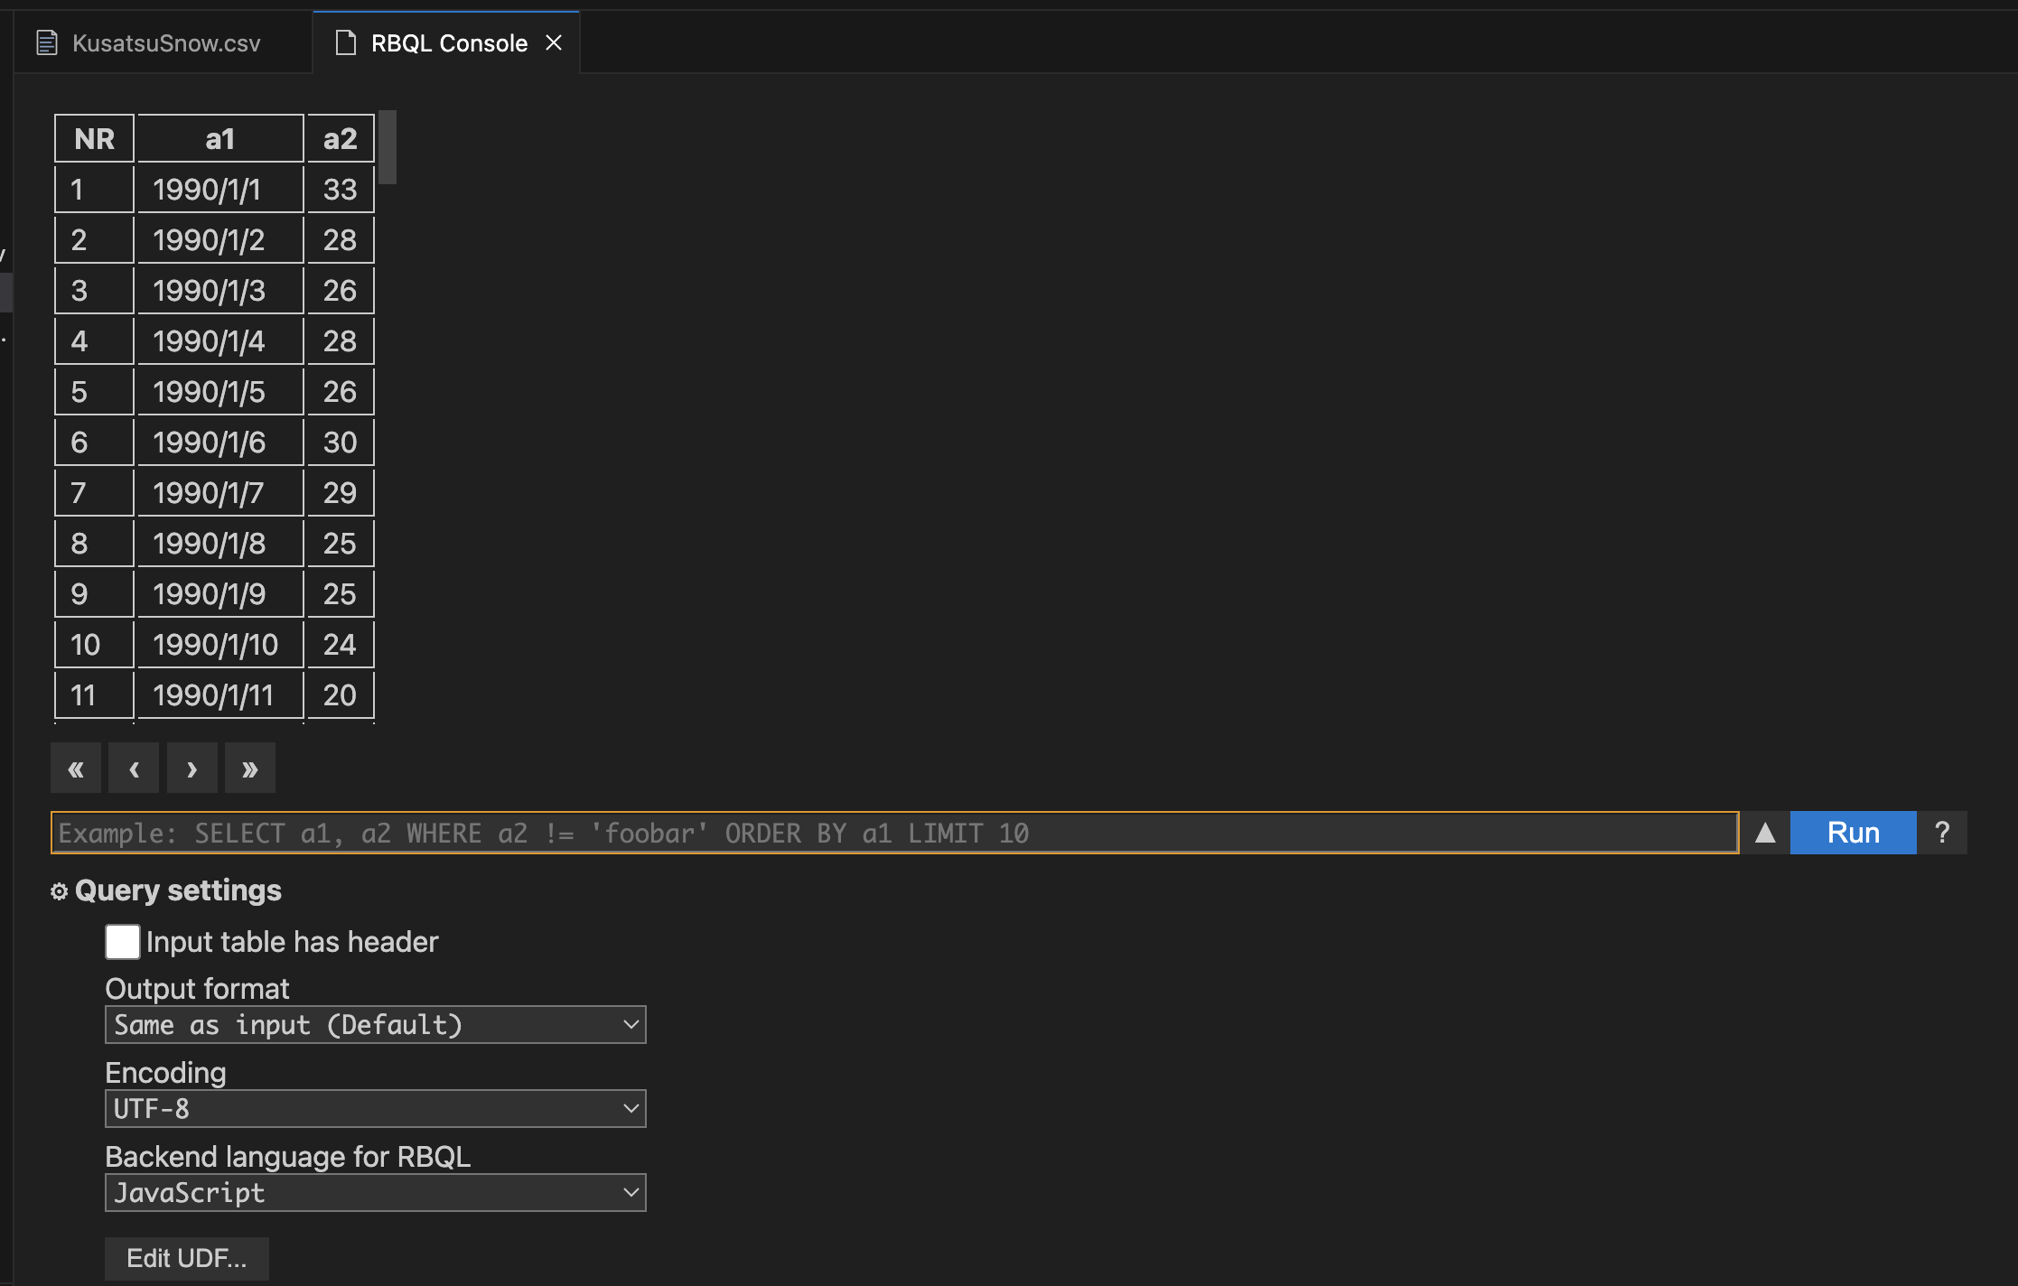Click the a2 column header
The height and width of the screenshot is (1286, 2018).
[x=341, y=139]
